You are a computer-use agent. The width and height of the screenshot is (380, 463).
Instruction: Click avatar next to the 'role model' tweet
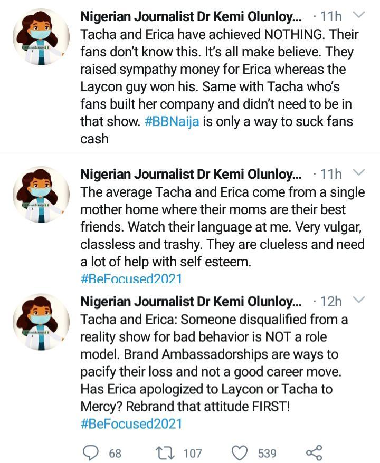click(41, 321)
